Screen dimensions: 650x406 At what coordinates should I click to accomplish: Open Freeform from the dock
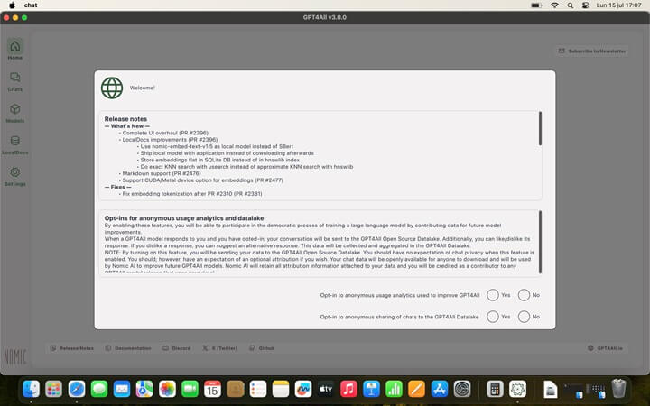tap(303, 389)
